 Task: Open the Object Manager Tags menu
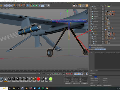point(105,5)
